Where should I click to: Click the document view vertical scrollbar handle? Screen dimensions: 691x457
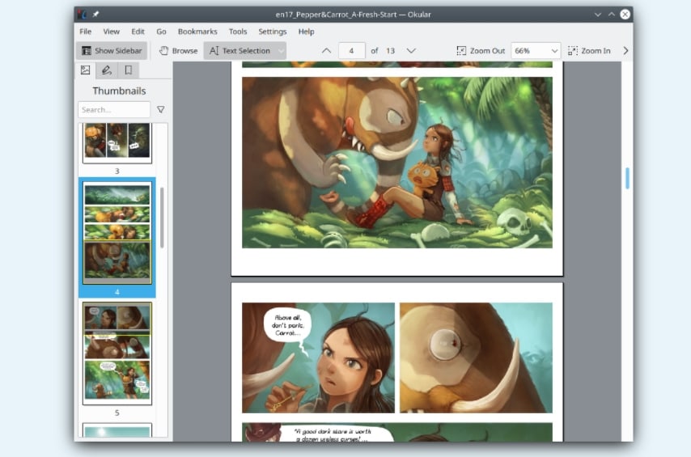(627, 179)
